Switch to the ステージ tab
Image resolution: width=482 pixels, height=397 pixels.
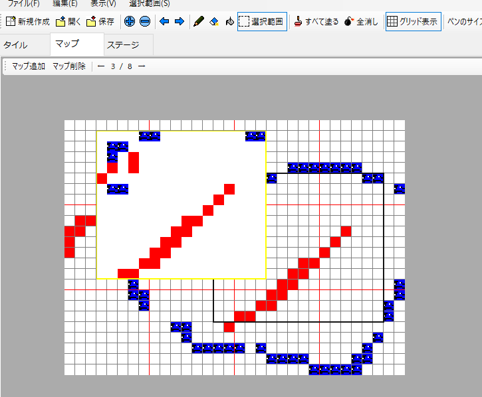(128, 45)
